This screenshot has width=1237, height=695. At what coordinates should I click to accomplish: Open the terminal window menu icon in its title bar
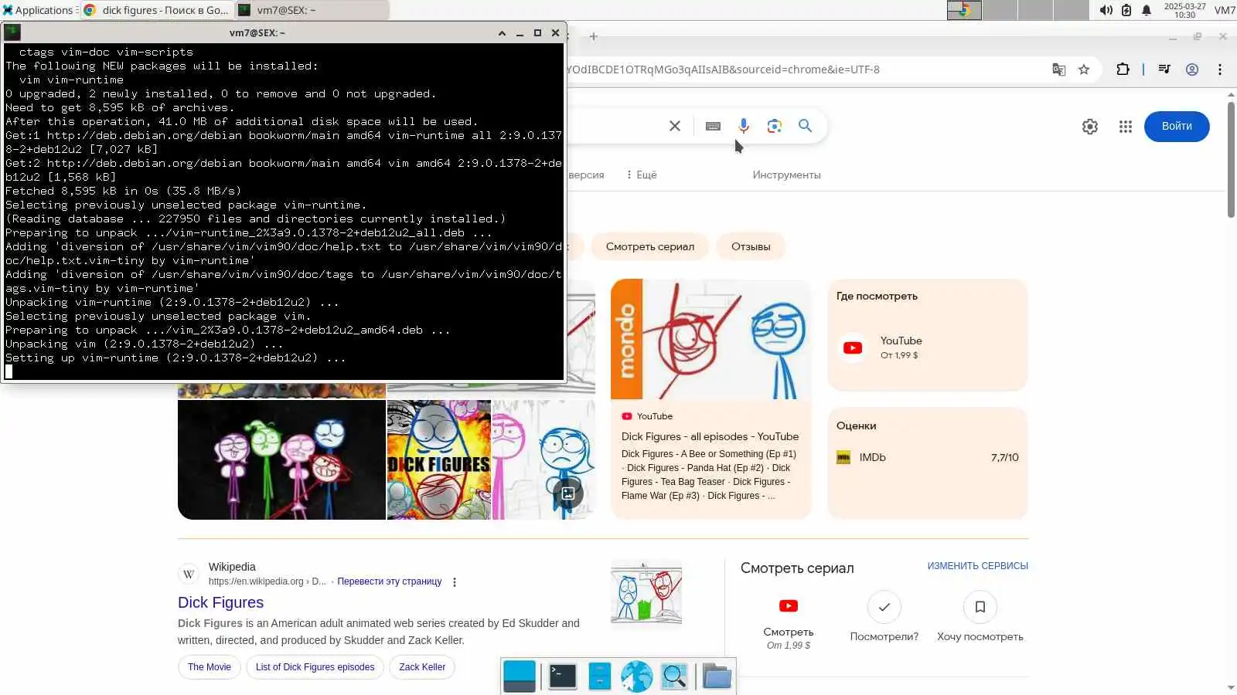pos(12,32)
